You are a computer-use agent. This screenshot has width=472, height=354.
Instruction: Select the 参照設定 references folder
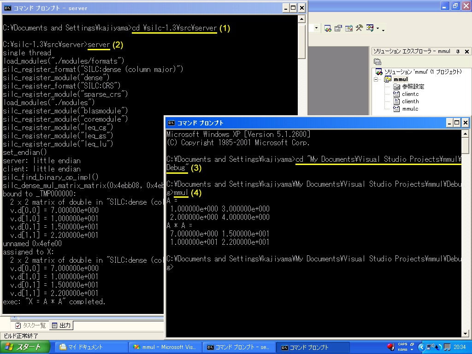pos(413,86)
